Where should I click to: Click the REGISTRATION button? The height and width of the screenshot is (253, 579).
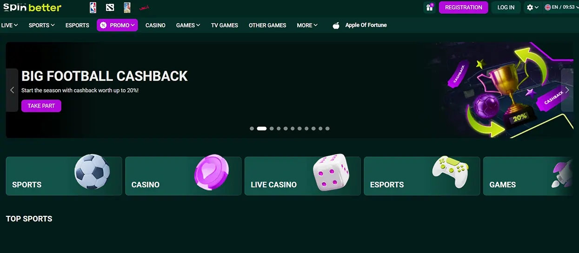464,7
